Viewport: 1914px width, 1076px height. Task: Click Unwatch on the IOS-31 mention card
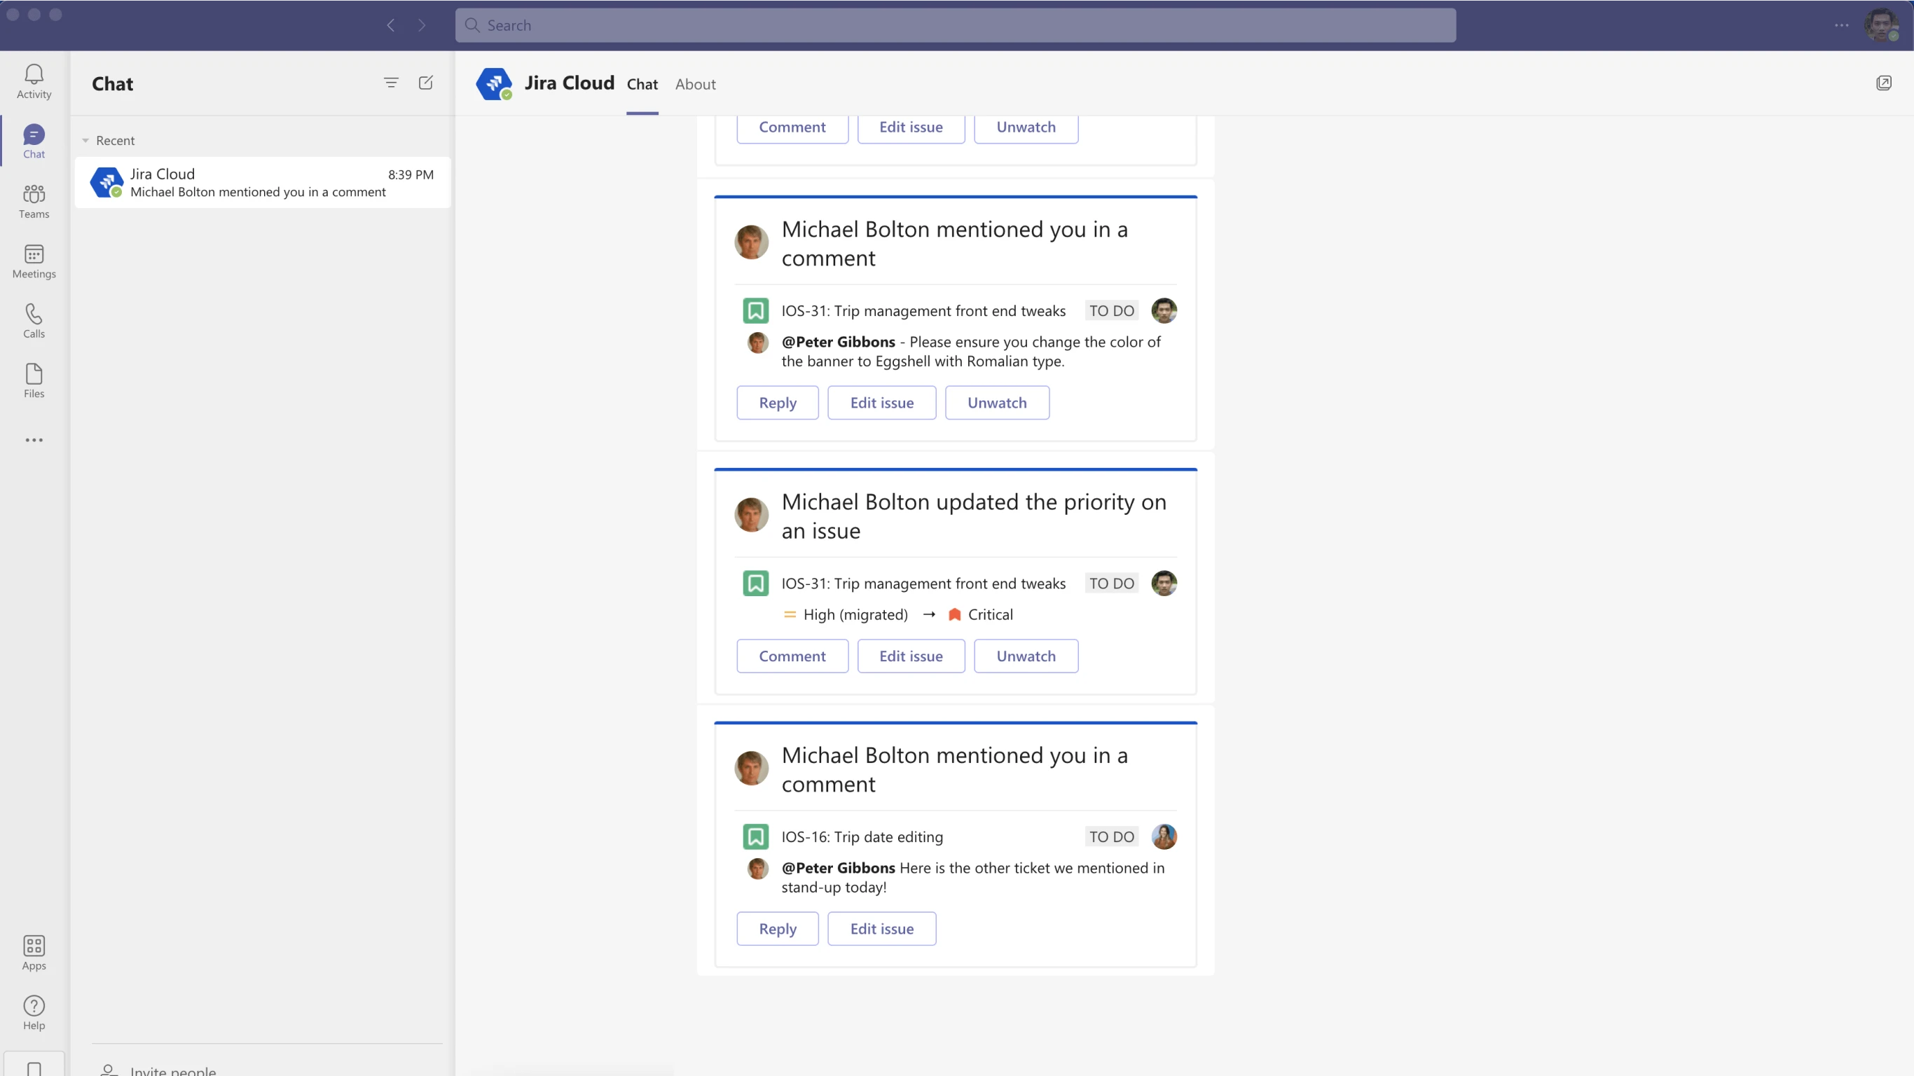point(997,403)
